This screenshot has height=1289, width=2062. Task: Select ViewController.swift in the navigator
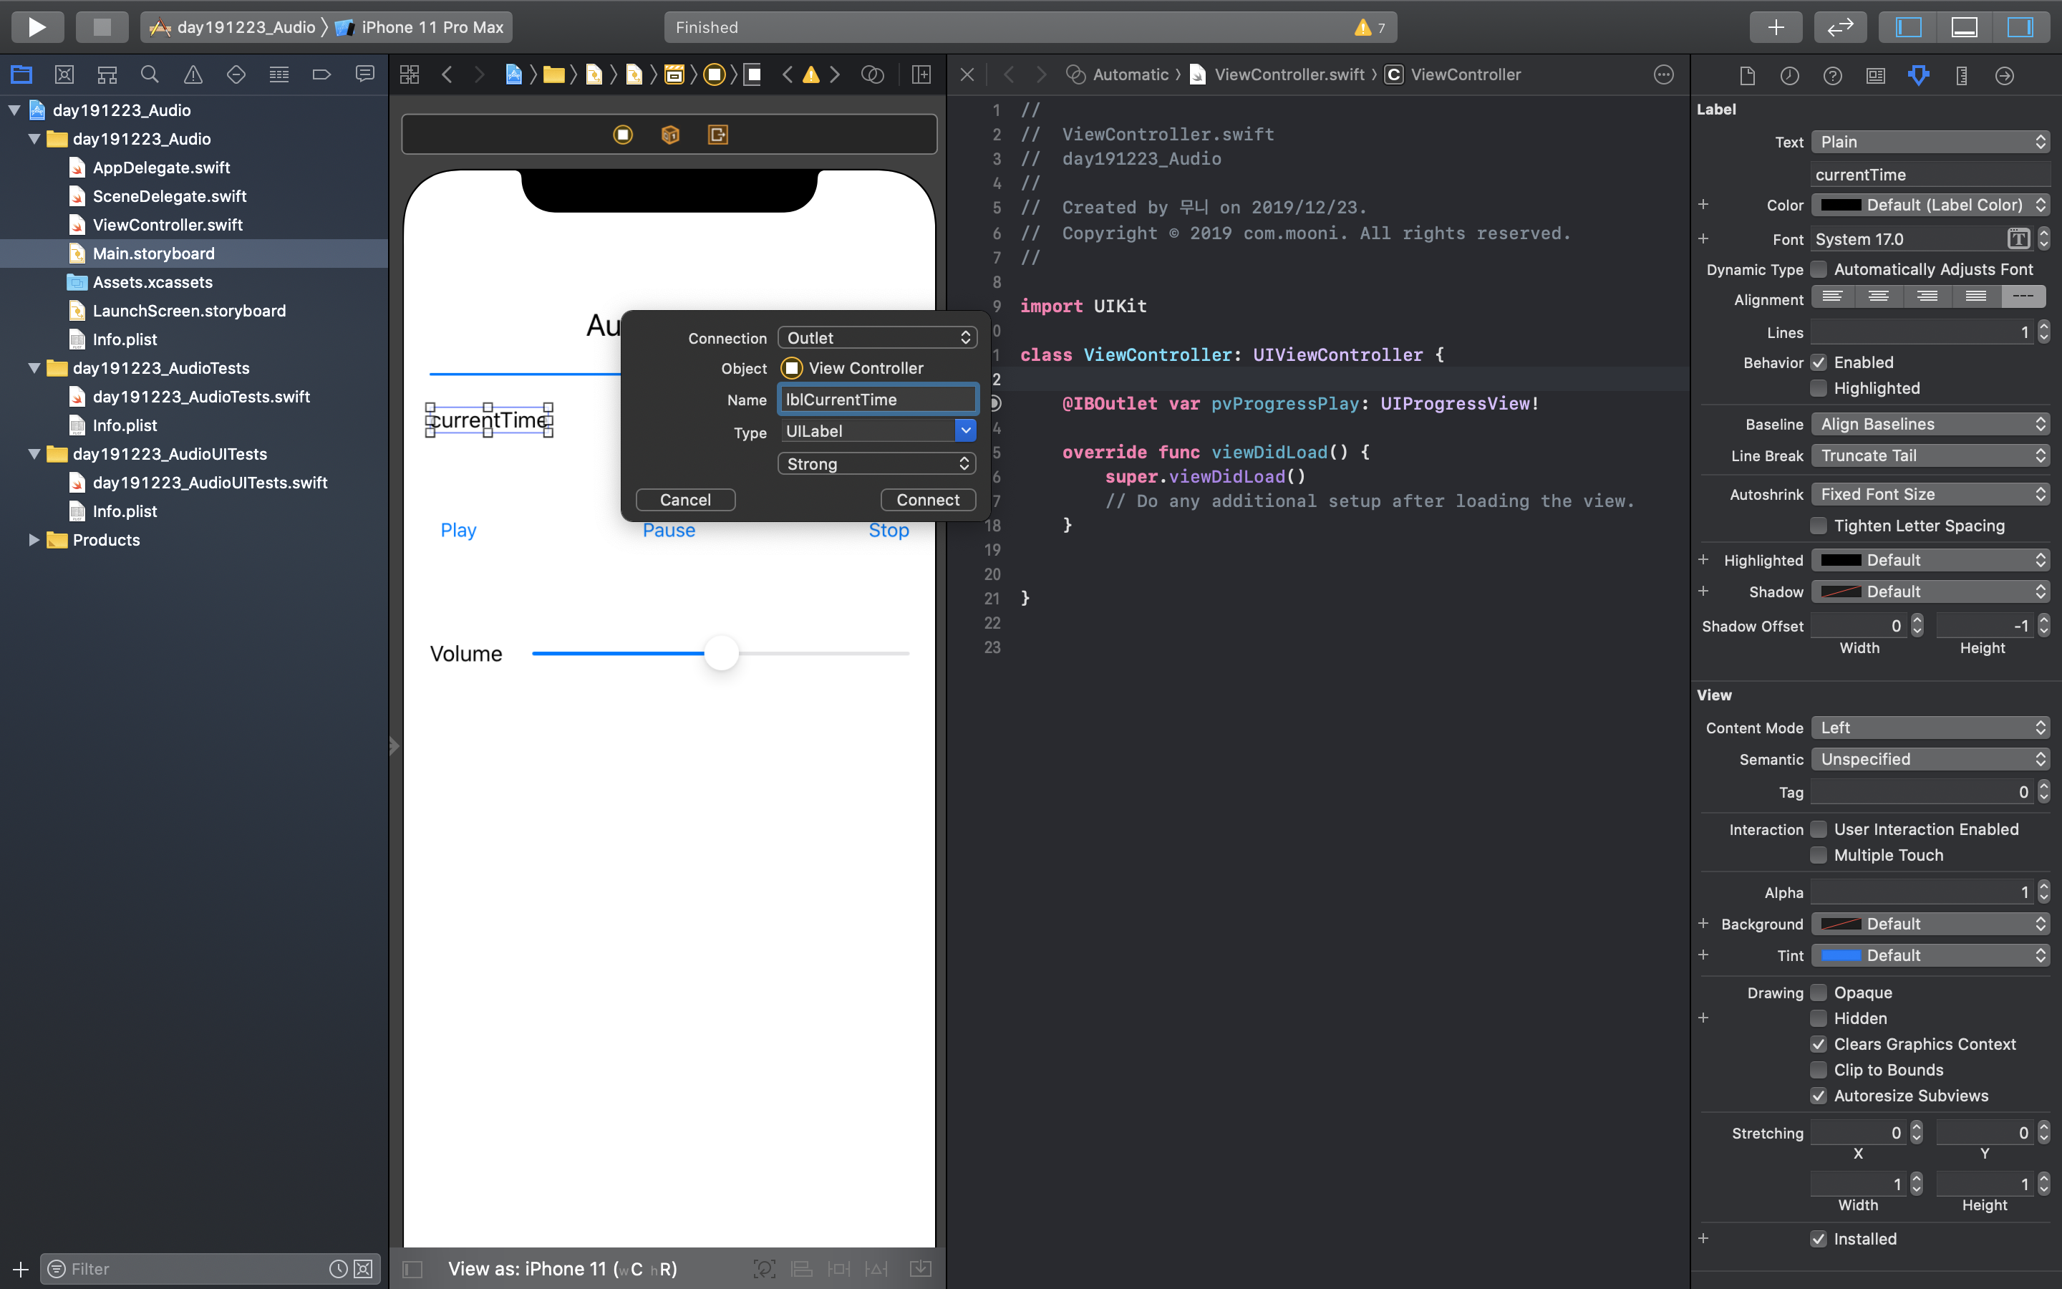coord(167,225)
